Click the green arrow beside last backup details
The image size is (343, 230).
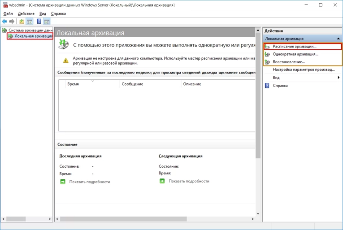point(63,182)
